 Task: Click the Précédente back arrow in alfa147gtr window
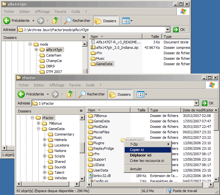click(x=6, y=21)
